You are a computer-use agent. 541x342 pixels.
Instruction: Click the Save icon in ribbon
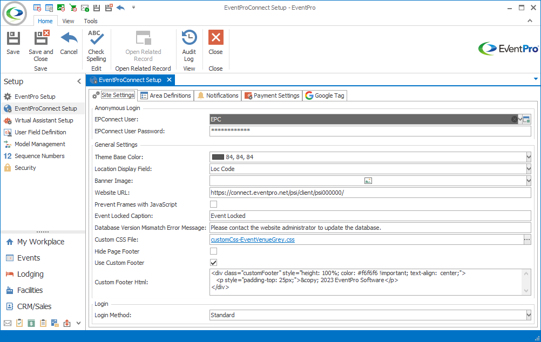point(13,38)
